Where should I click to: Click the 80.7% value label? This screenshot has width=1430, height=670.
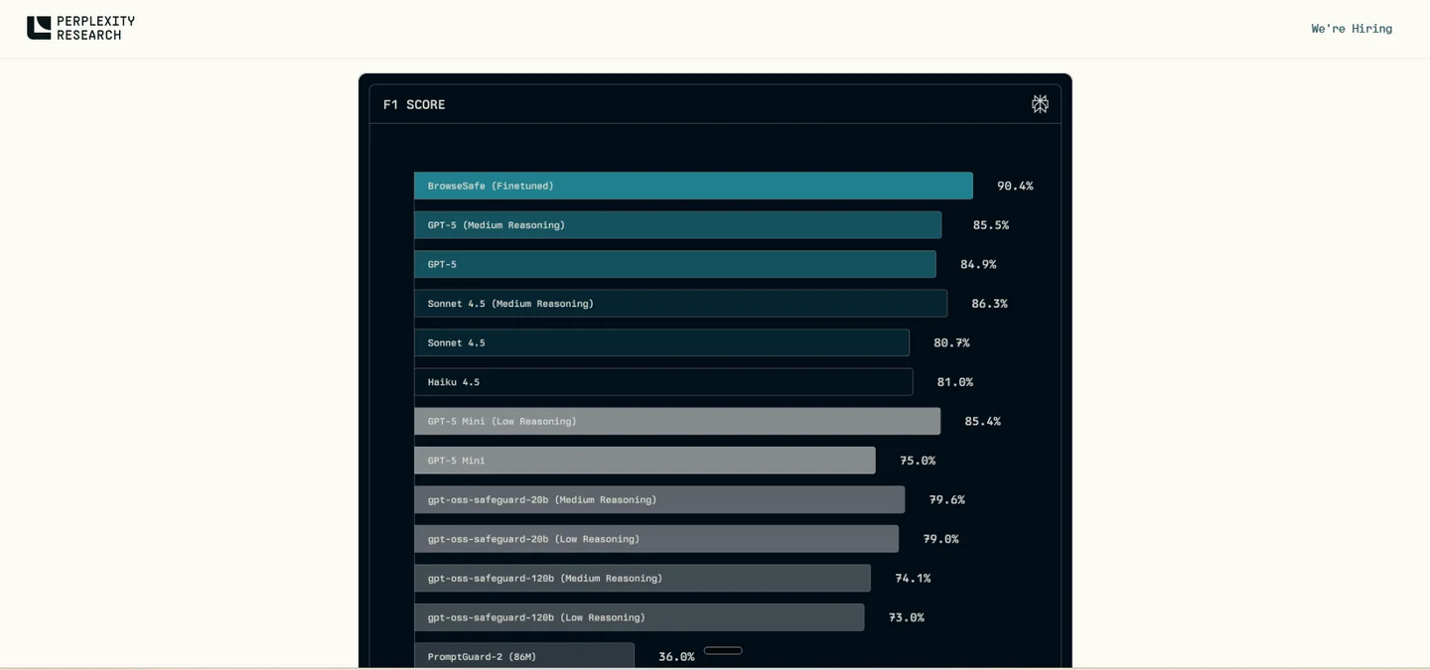[x=951, y=342]
